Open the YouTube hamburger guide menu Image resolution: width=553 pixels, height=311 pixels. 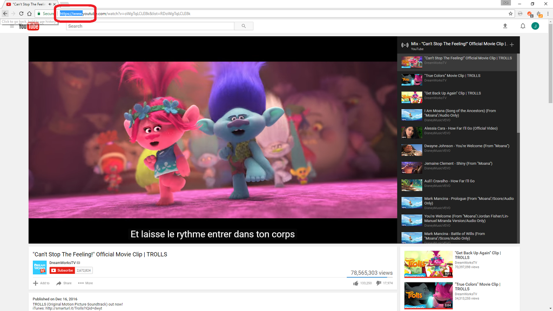point(12,26)
